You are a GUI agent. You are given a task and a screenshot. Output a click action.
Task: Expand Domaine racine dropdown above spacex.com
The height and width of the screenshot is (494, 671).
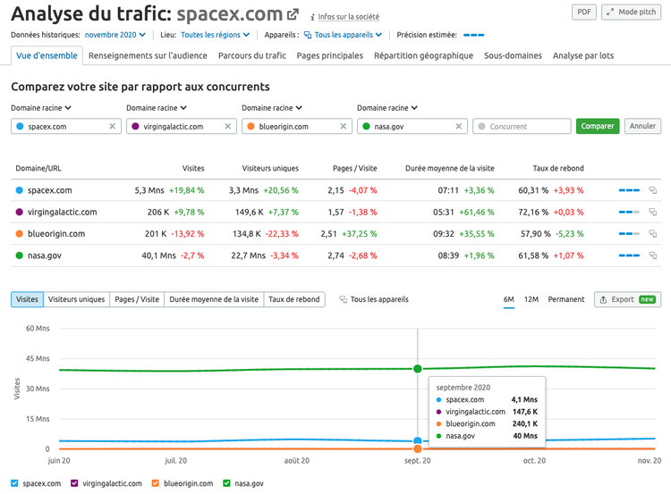(x=41, y=108)
